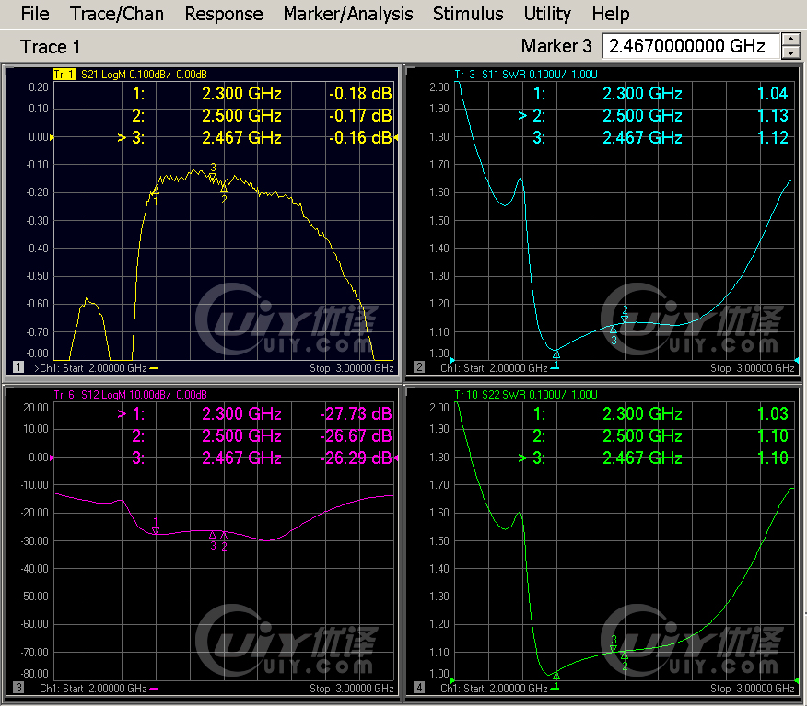
Task: Click the Marker 3 frequency input field
Action: [x=691, y=46]
